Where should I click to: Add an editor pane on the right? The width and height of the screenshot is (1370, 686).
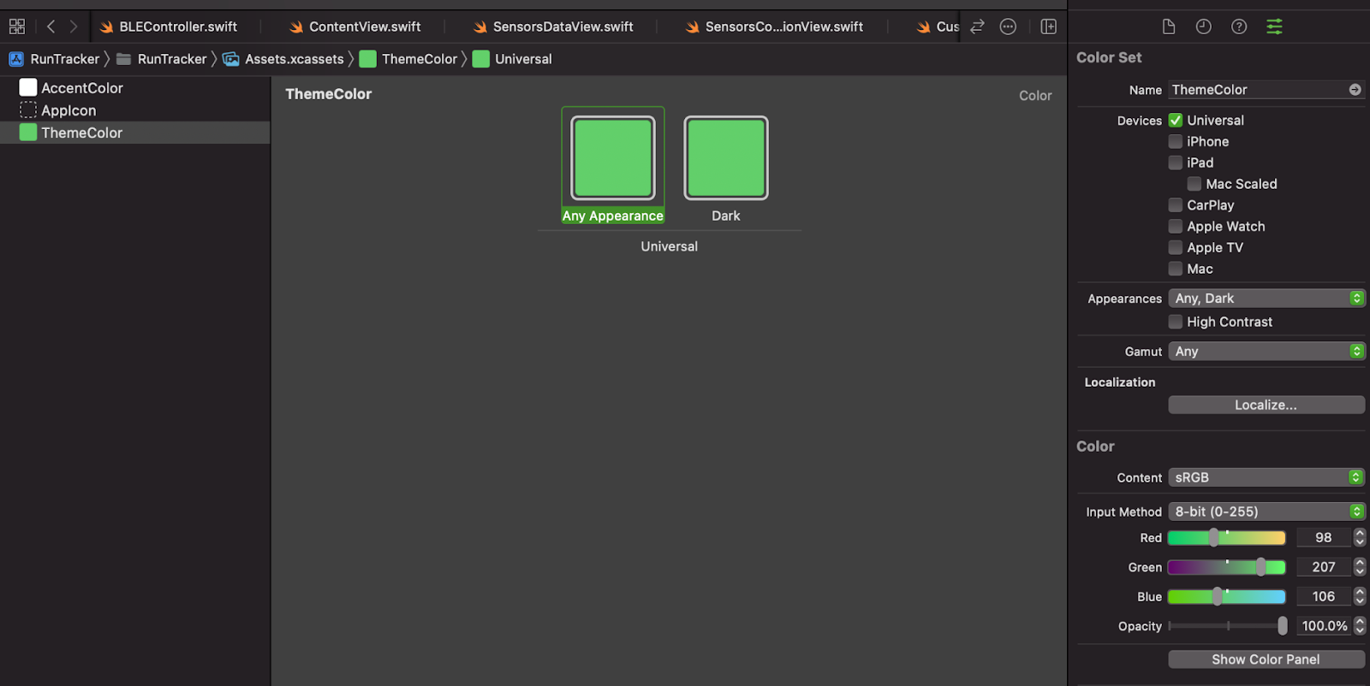pos(1049,27)
